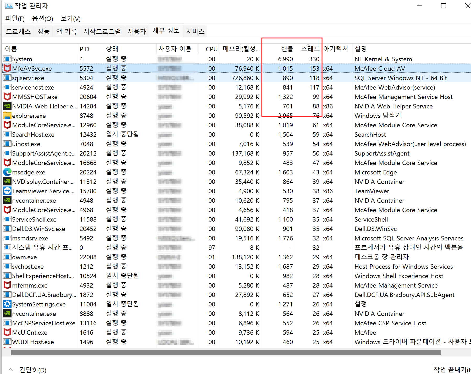
Task: Select the ShellExperienceHost process name
Action: pos(43,276)
